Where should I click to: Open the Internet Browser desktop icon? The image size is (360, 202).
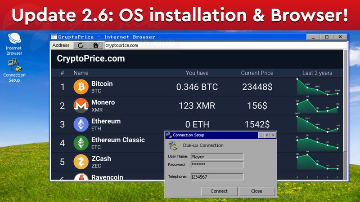click(x=14, y=39)
